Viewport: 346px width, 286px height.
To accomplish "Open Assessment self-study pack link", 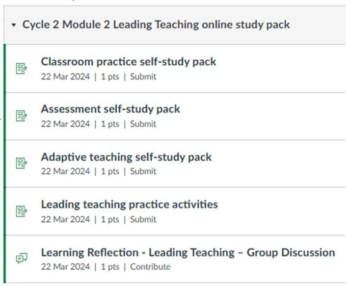I will 110,109.
